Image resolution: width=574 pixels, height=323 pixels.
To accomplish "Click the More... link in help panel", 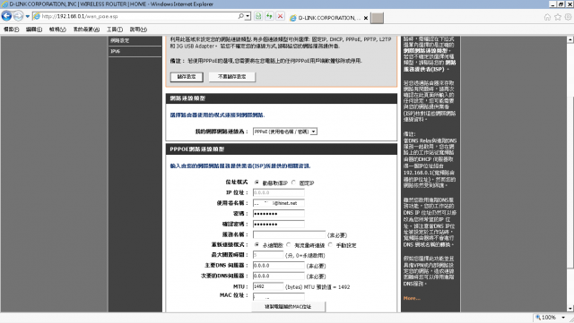I will coord(412,298).
